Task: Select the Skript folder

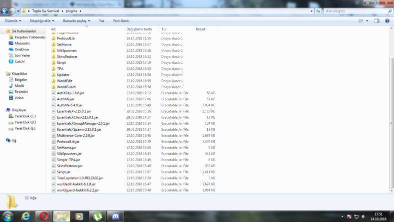Action: 61,62
